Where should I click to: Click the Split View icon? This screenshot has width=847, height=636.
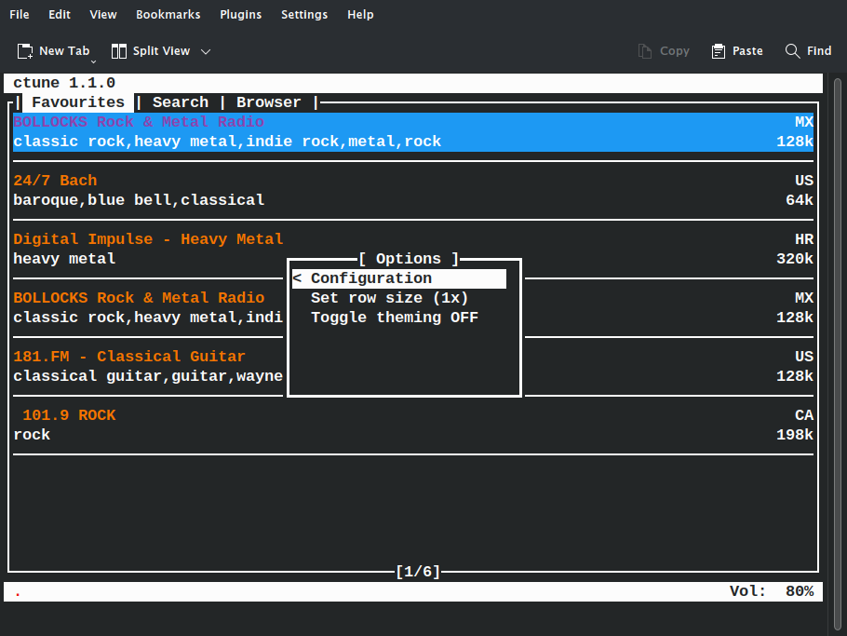click(x=119, y=51)
